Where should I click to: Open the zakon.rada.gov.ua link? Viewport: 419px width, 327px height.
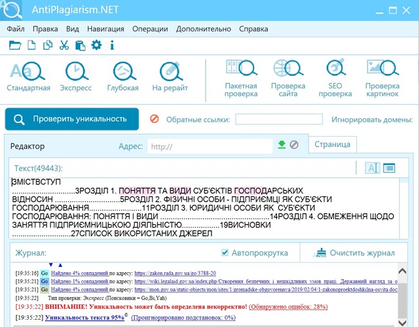pyautogui.click(x=175, y=273)
